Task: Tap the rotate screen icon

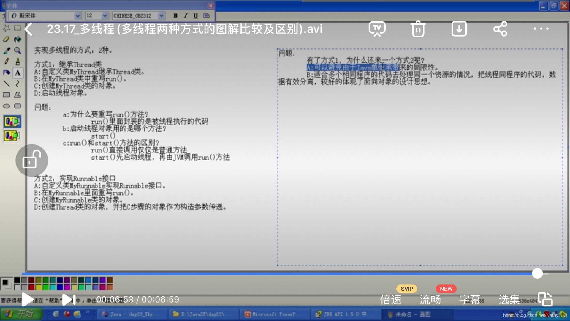Action: coord(545,299)
